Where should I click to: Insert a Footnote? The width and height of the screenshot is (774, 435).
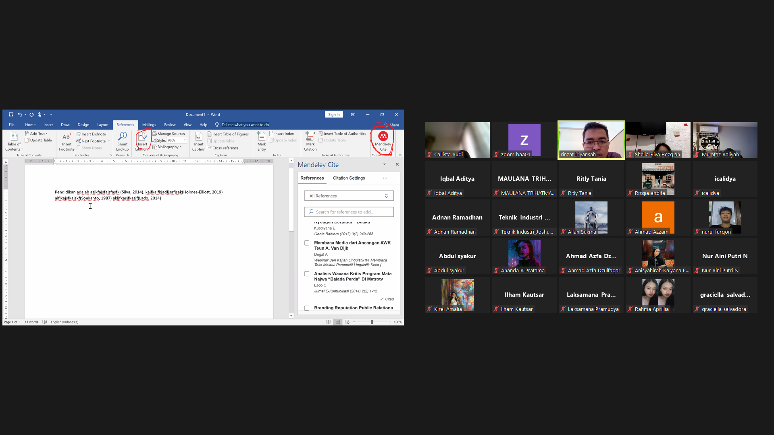coord(67,141)
